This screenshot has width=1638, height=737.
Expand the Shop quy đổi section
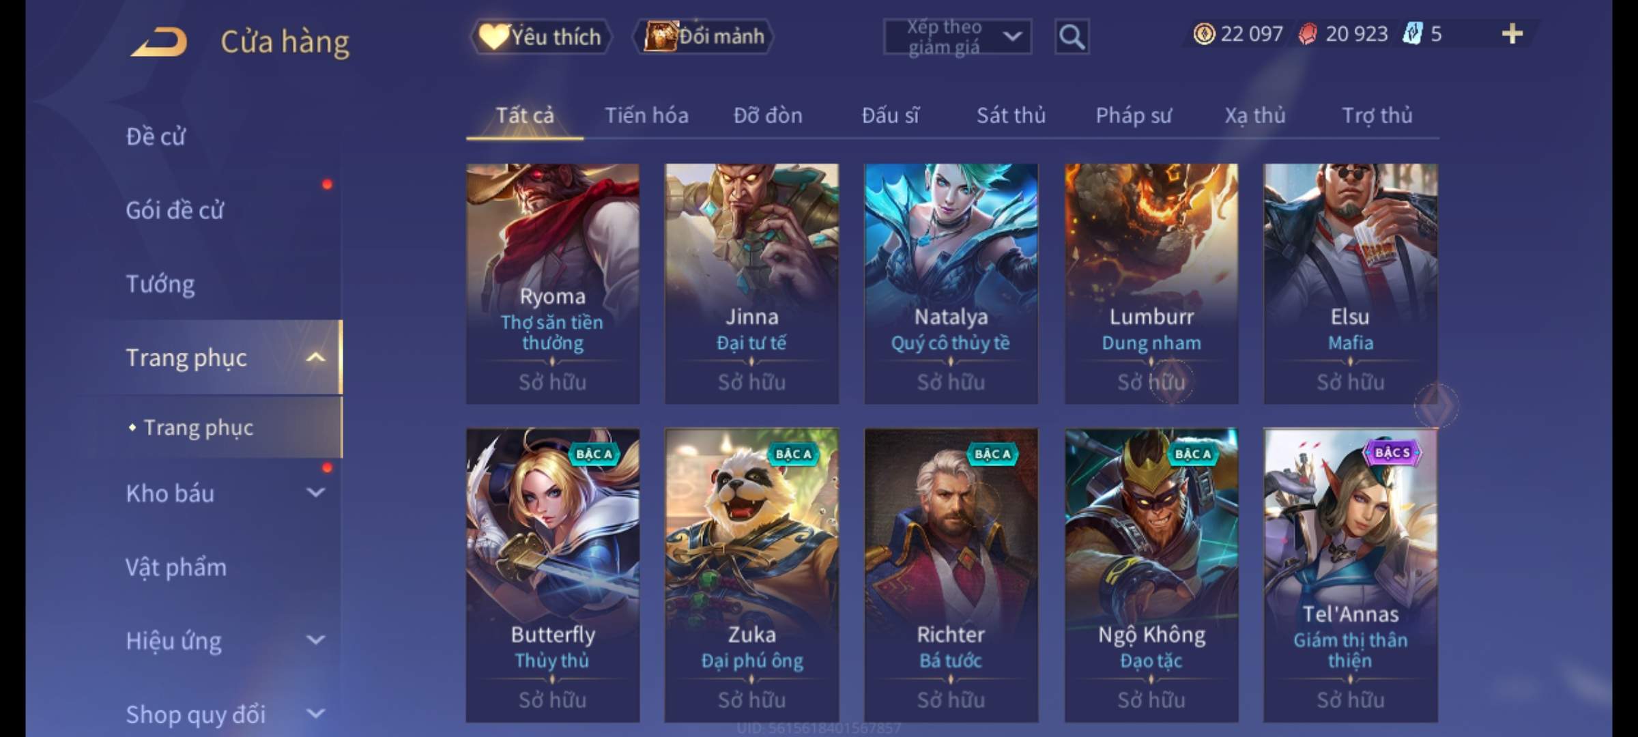[315, 714]
